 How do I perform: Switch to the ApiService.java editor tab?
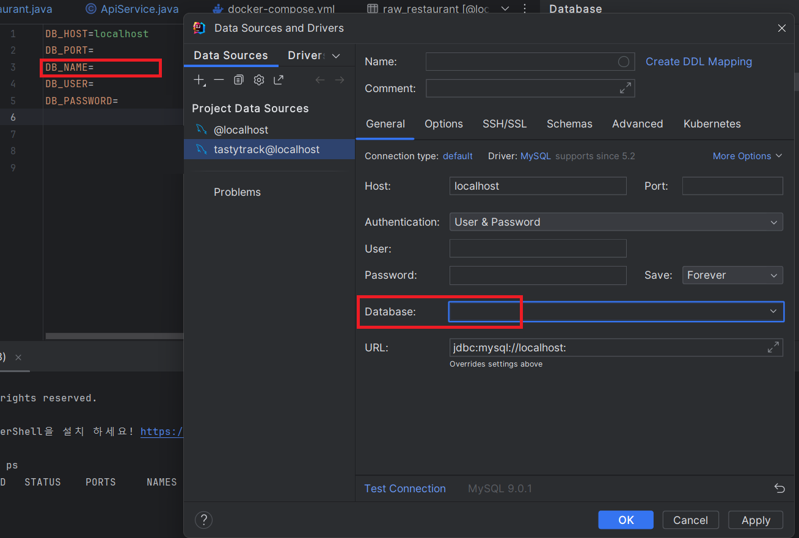click(x=132, y=9)
